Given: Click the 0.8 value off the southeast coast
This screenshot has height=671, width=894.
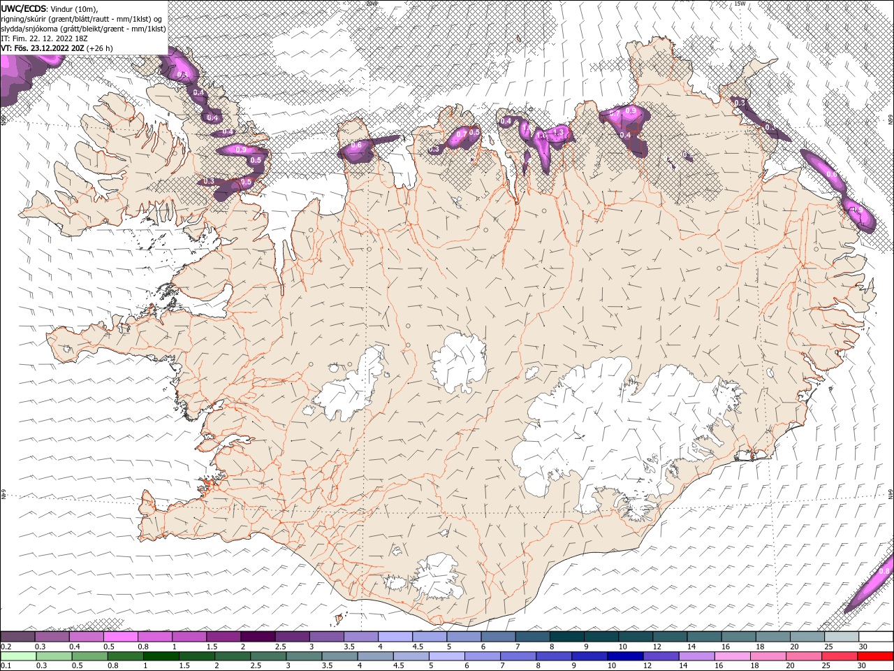Looking at the screenshot, I should (x=884, y=571).
